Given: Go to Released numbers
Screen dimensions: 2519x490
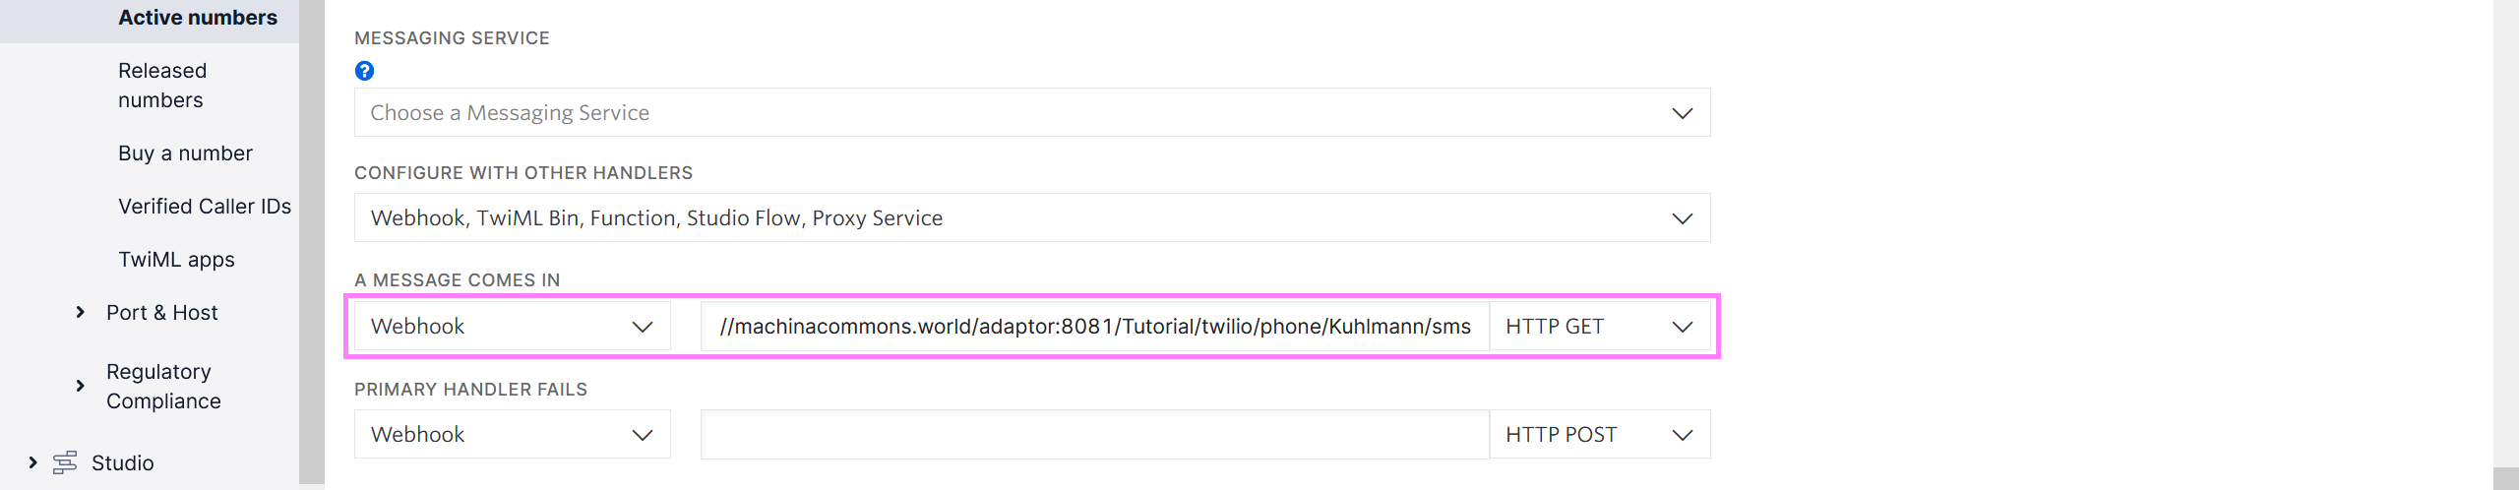Looking at the screenshot, I should (x=162, y=86).
